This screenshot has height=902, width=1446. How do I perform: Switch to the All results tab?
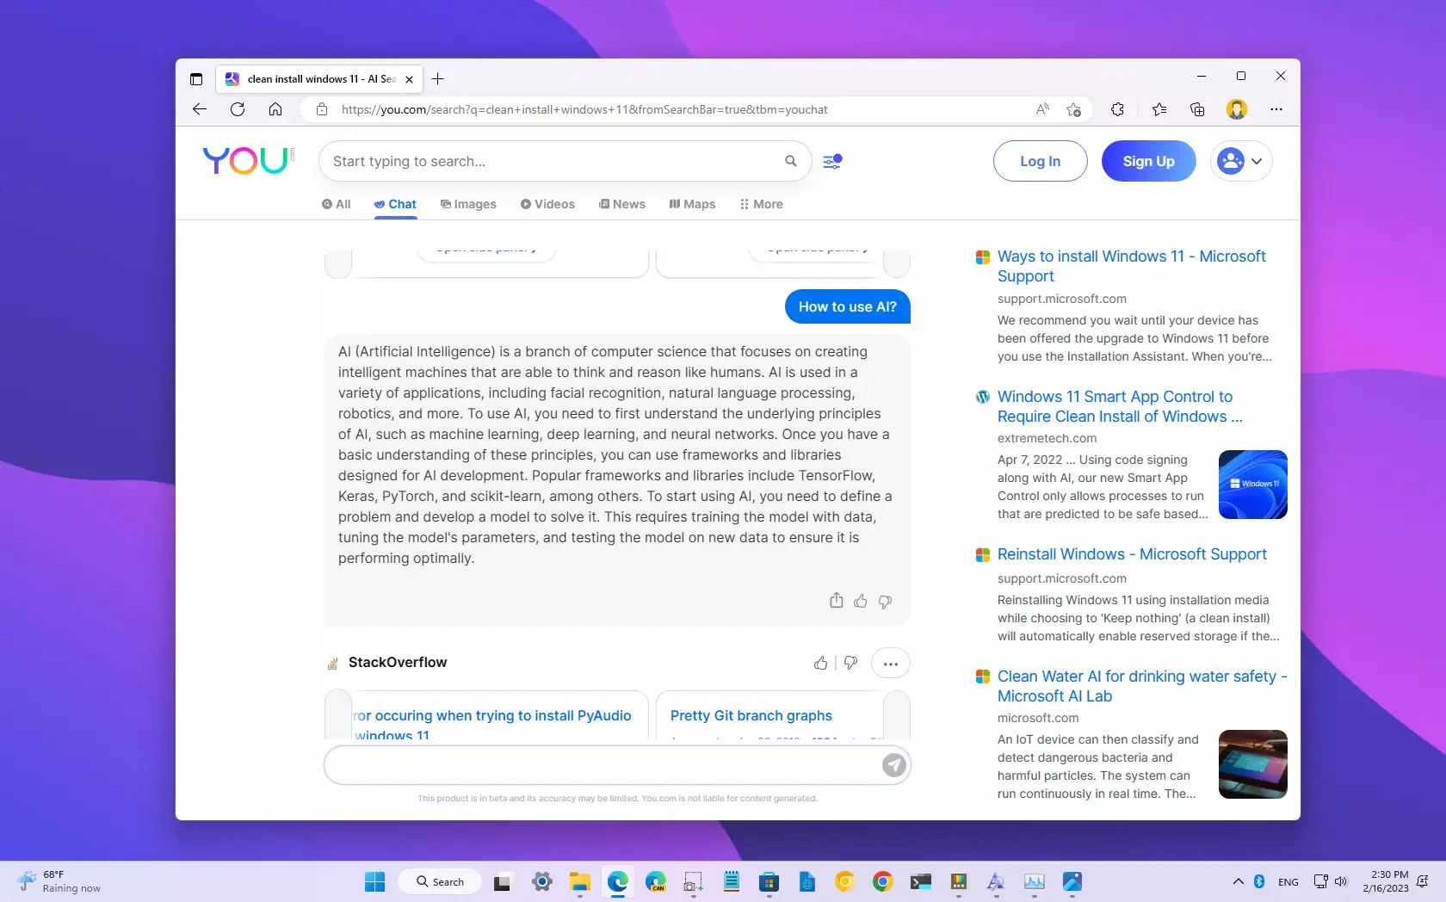[336, 204]
